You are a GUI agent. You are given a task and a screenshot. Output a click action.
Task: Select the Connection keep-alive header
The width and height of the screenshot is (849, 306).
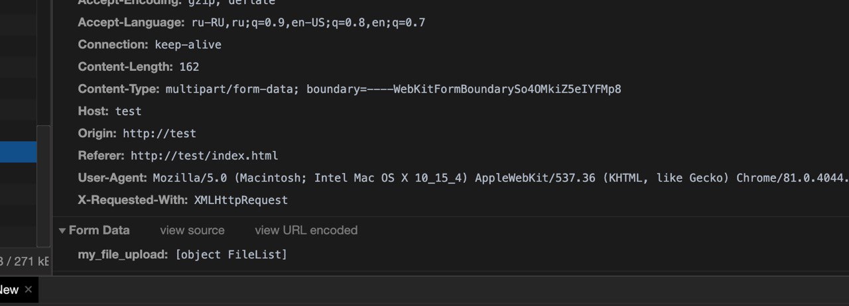coord(149,45)
